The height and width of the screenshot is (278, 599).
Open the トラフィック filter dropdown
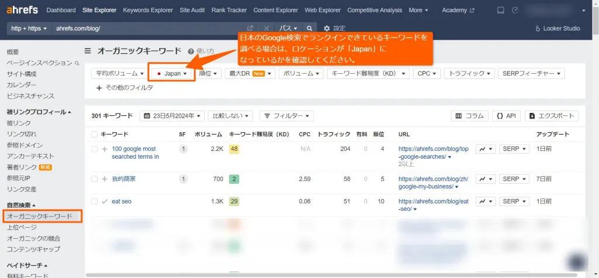470,73
